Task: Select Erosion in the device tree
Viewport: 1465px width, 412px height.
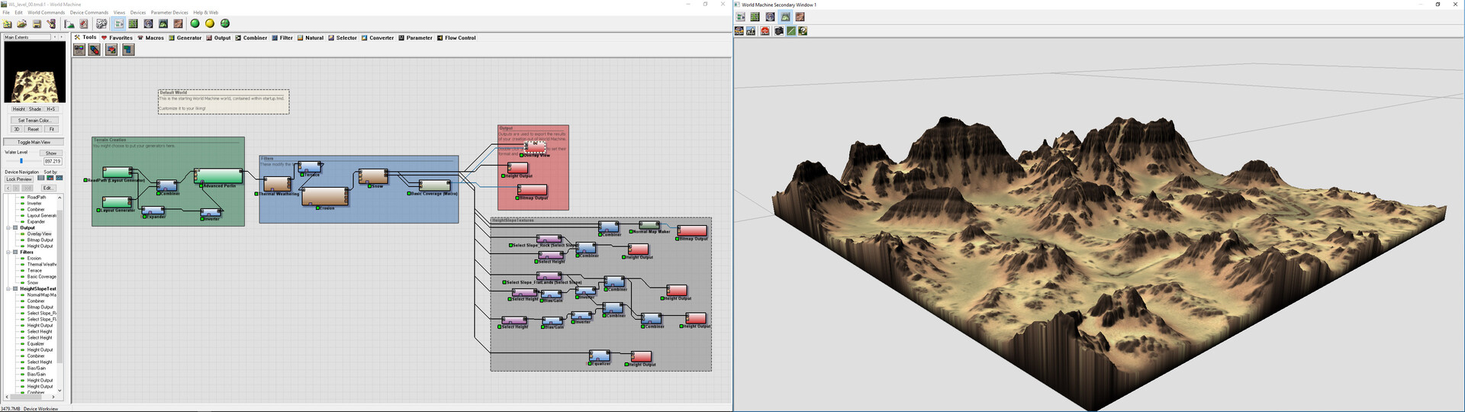Action: point(34,258)
